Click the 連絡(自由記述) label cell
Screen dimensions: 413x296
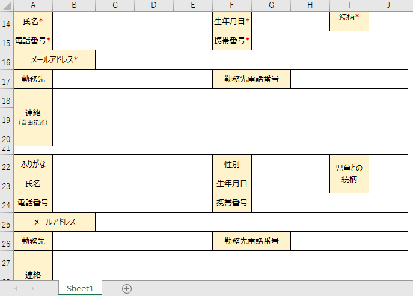click(33, 117)
